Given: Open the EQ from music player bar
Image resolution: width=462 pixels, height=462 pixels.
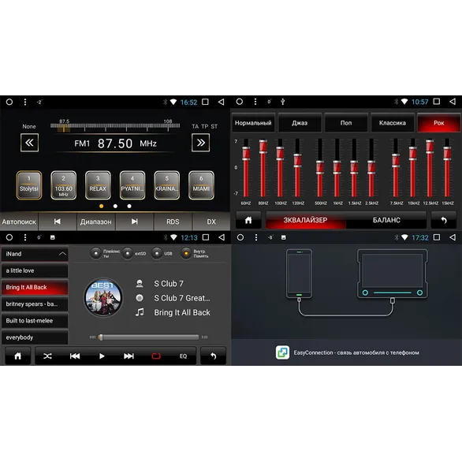Looking at the screenshot, I should pyautogui.click(x=183, y=356).
